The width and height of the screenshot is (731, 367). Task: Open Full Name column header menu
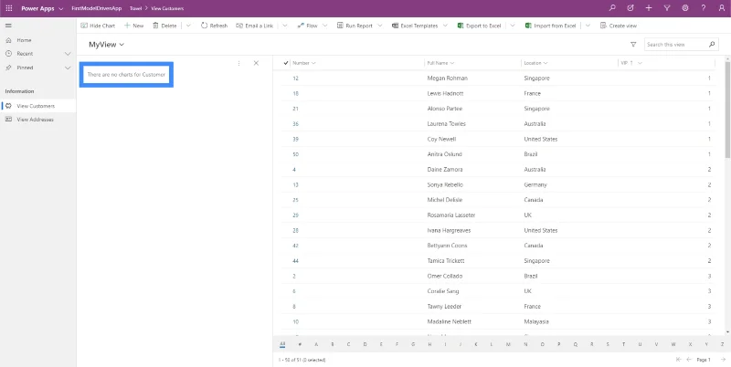coord(440,63)
